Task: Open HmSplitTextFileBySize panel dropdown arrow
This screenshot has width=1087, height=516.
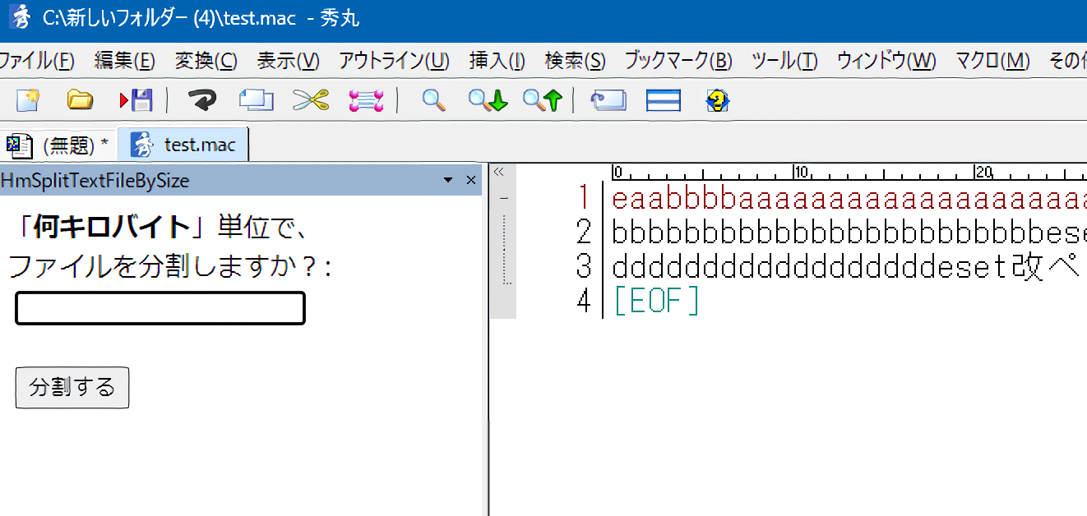Action: [x=448, y=180]
